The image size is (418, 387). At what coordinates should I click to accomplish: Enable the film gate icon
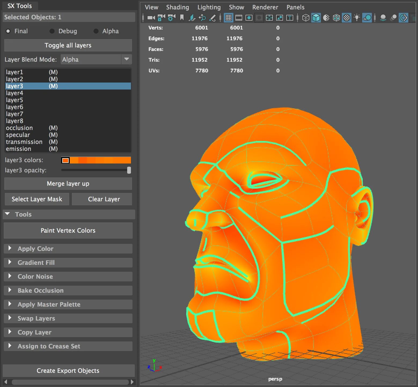239,18
